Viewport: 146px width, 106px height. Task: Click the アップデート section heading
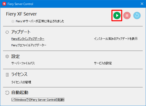[x=21, y=32]
